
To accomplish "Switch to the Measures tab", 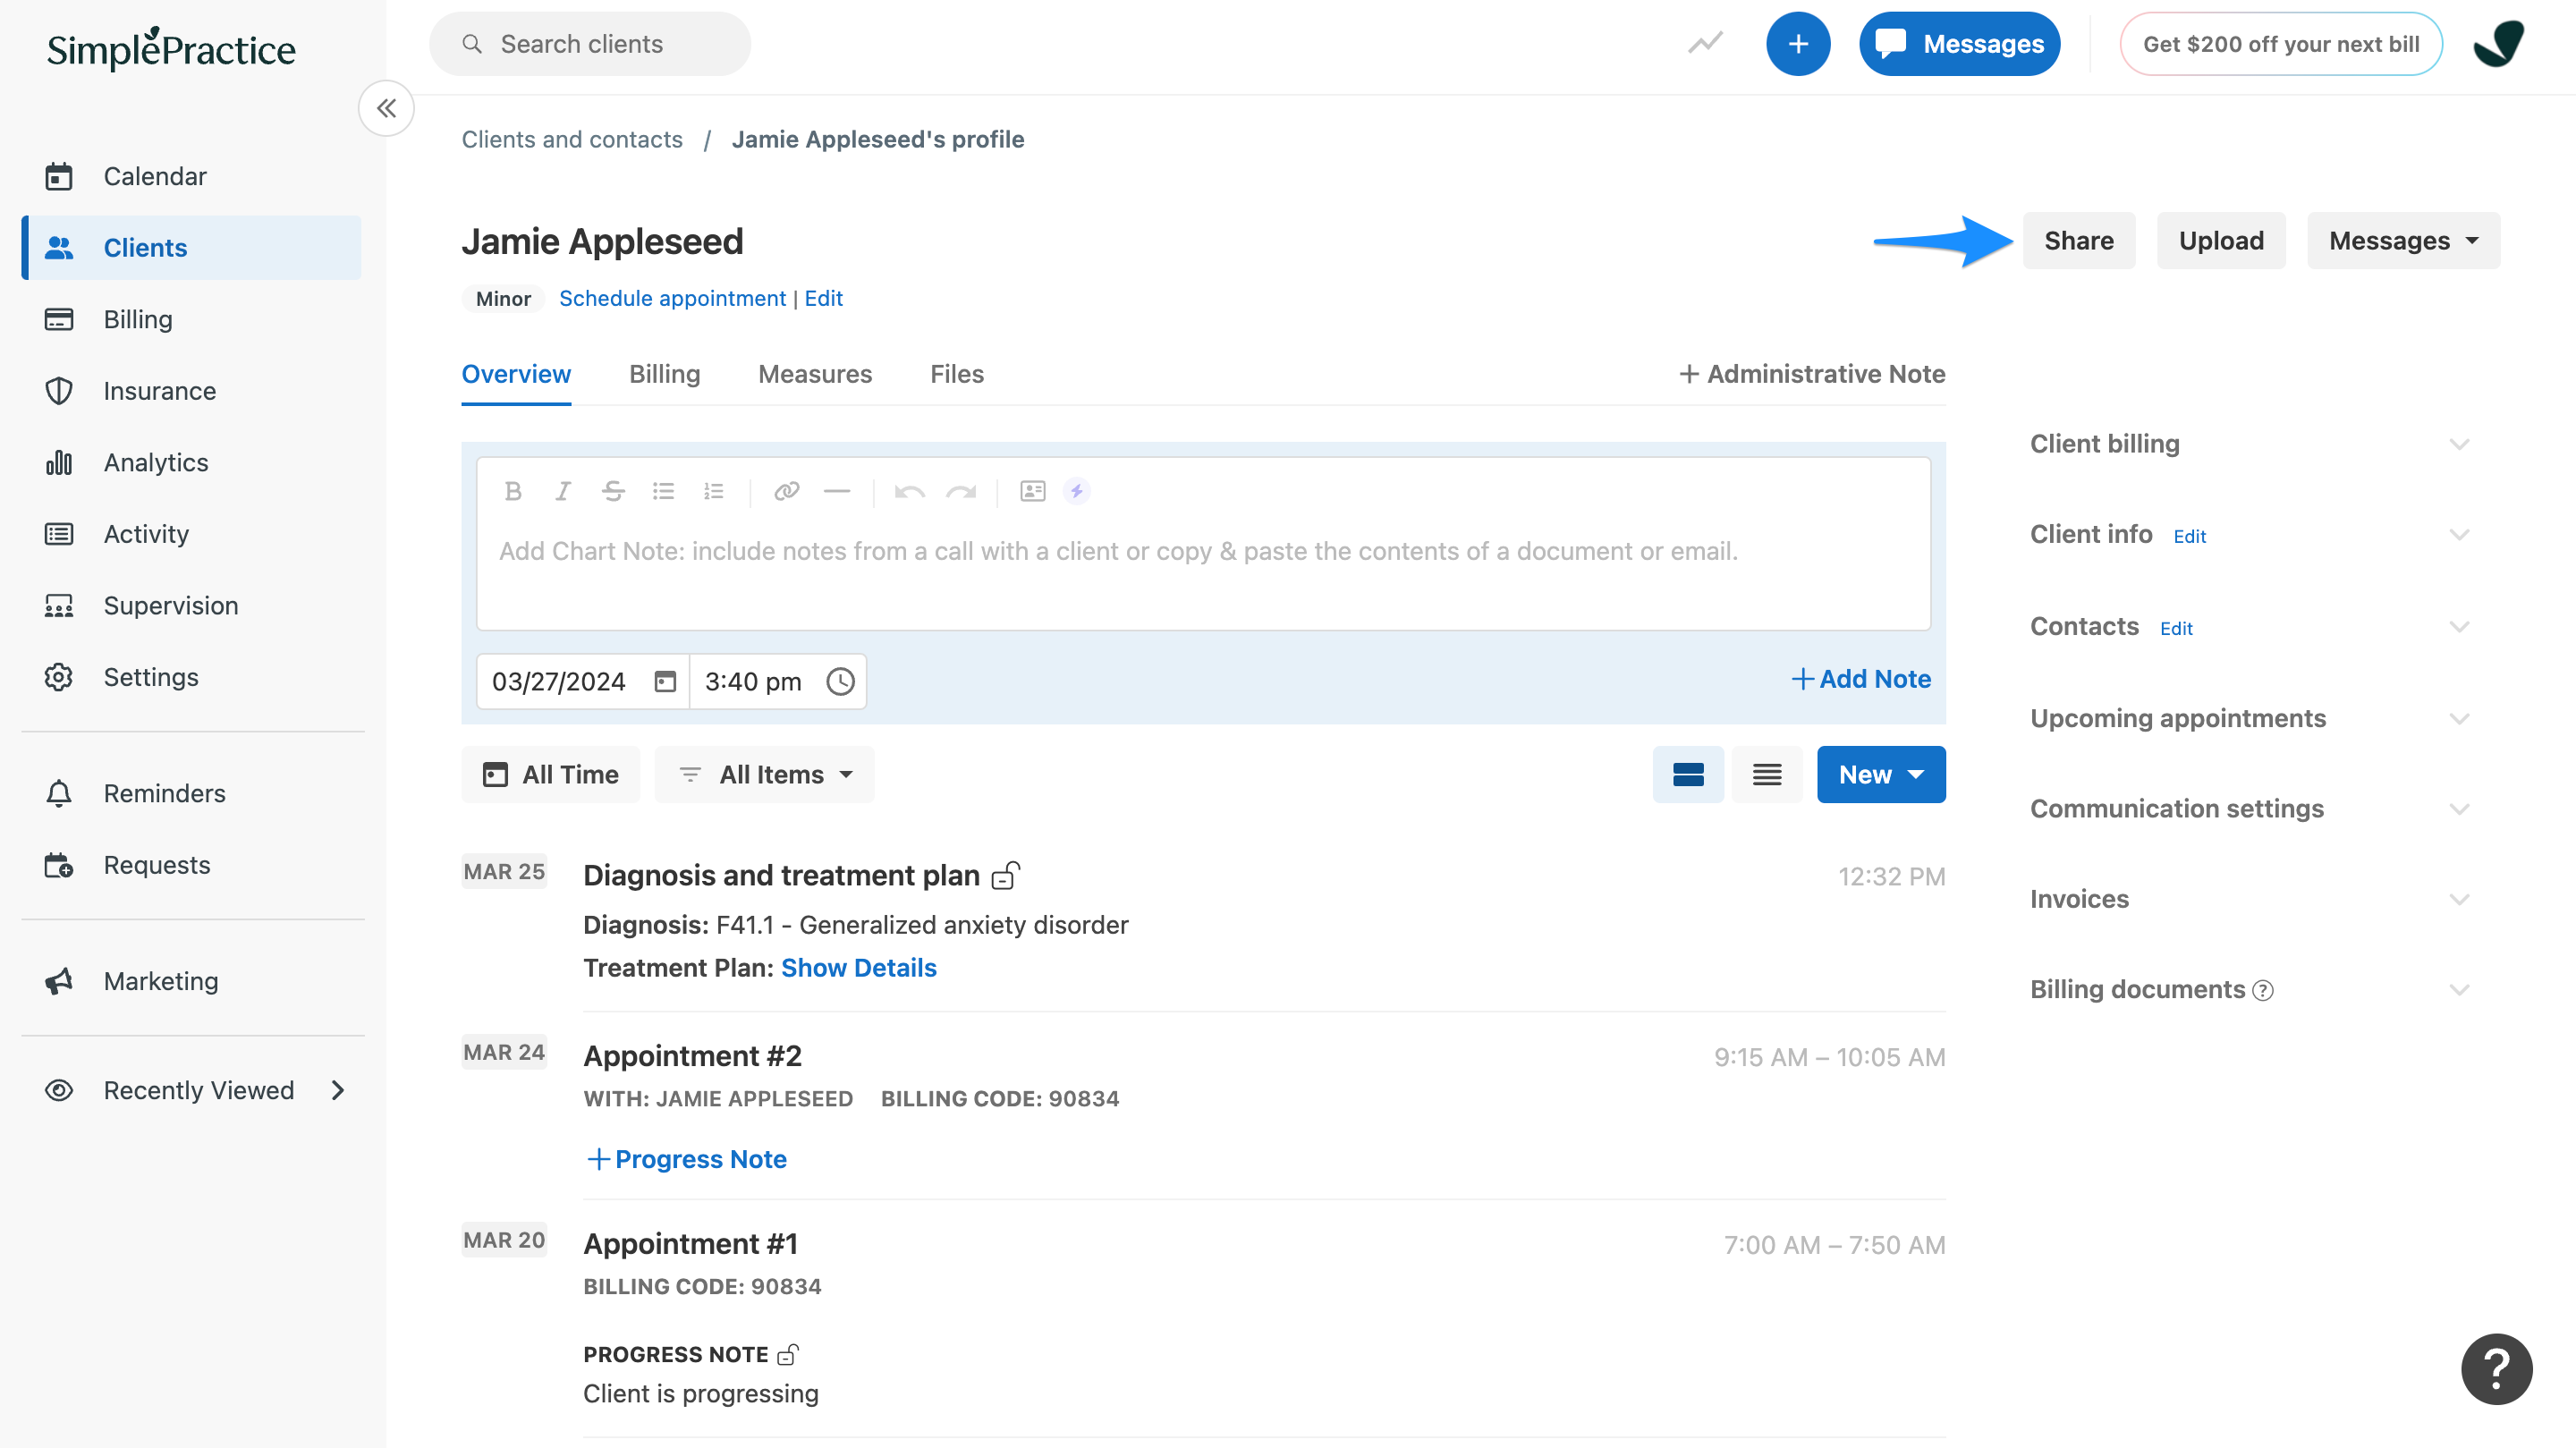I will coord(815,374).
